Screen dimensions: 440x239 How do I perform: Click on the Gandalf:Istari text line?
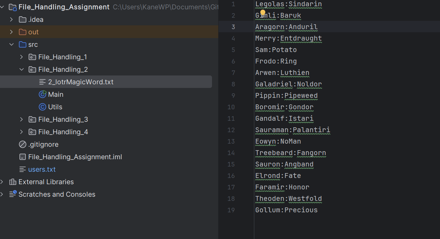(284, 119)
